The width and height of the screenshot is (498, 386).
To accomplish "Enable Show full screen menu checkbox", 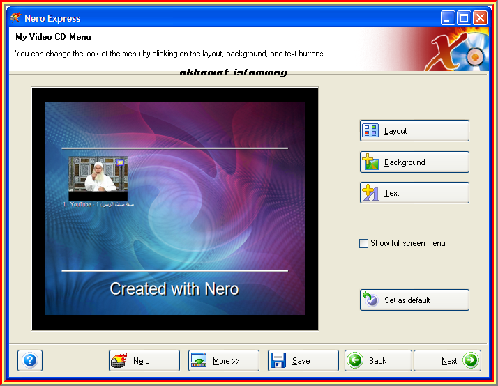I will click(x=363, y=244).
